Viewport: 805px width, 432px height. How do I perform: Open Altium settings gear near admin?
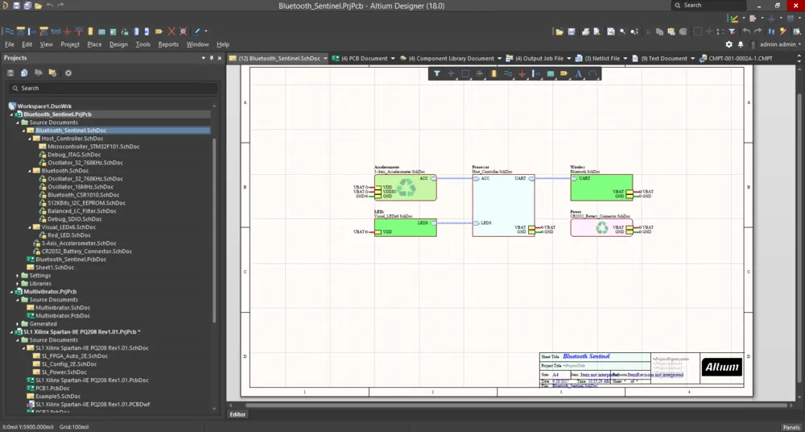pos(729,45)
